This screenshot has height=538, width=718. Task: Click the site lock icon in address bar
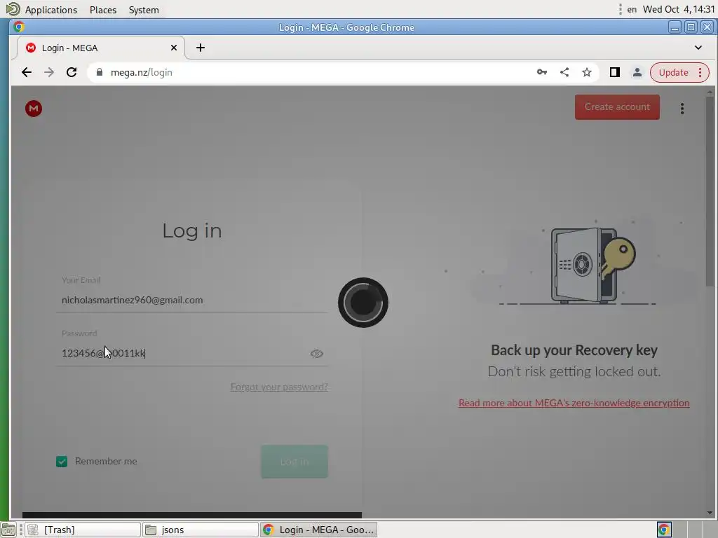[x=100, y=72]
